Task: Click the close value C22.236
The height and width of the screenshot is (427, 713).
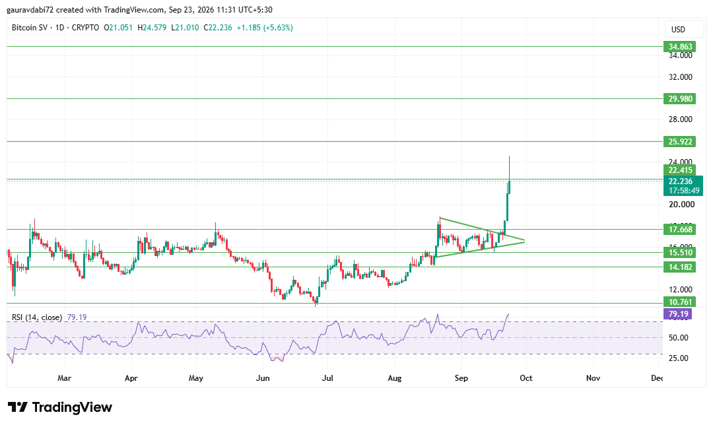Action: (x=218, y=28)
